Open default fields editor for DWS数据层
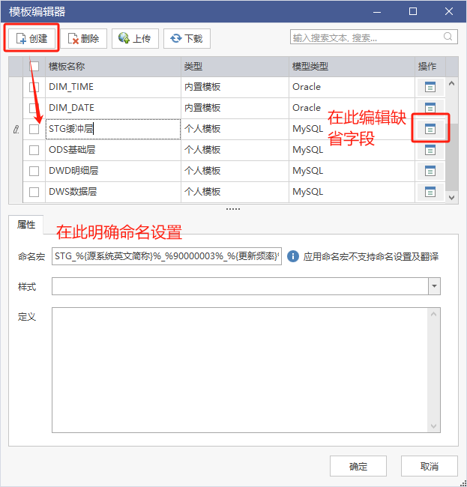 click(x=430, y=192)
